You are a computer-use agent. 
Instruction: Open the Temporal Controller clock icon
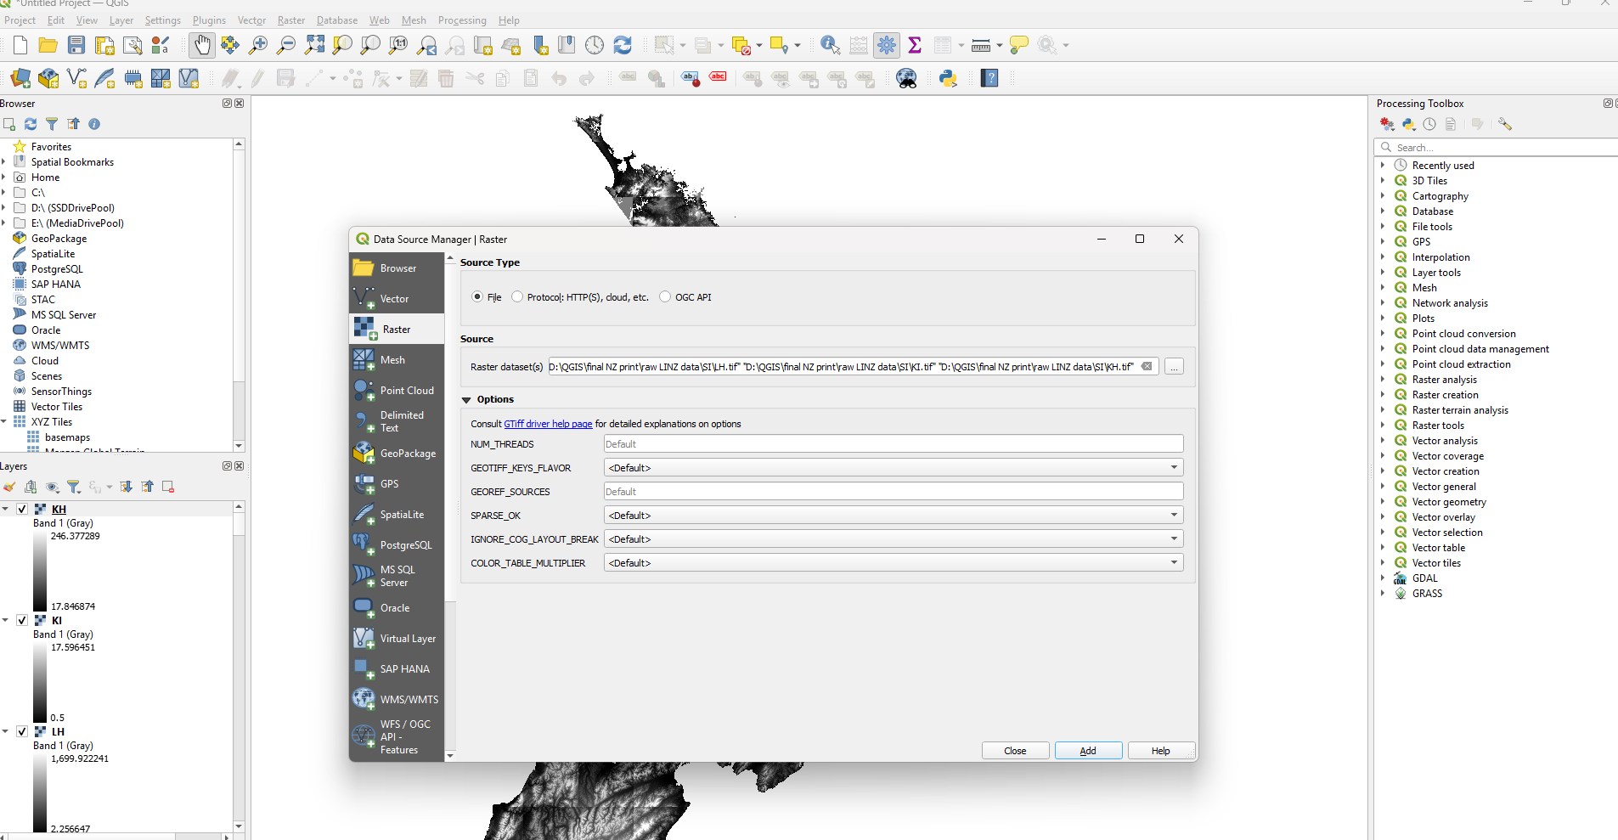[x=595, y=45]
